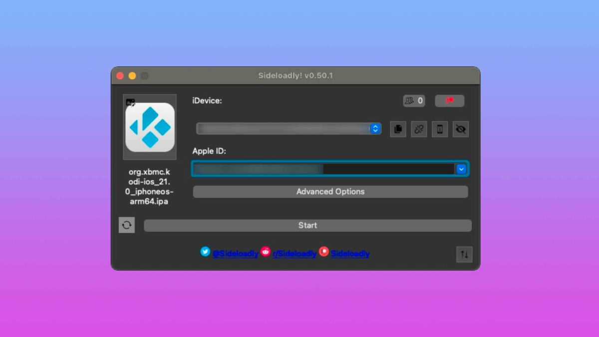The image size is (599, 337).
Task: Click the blue Twitter bird icon
Action: pyautogui.click(x=205, y=252)
